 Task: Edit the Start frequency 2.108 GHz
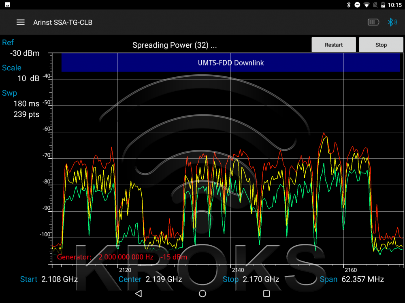point(59,279)
